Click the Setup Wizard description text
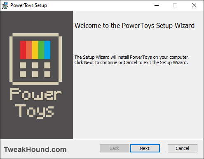 click(x=132, y=60)
